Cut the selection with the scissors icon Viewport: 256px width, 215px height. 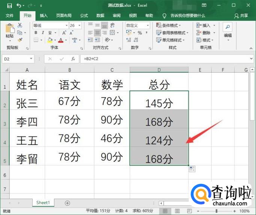click(20, 25)
